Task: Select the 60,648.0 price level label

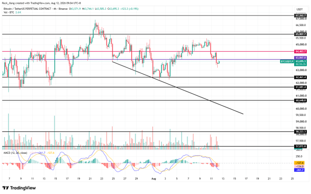Action: (300, 100)
